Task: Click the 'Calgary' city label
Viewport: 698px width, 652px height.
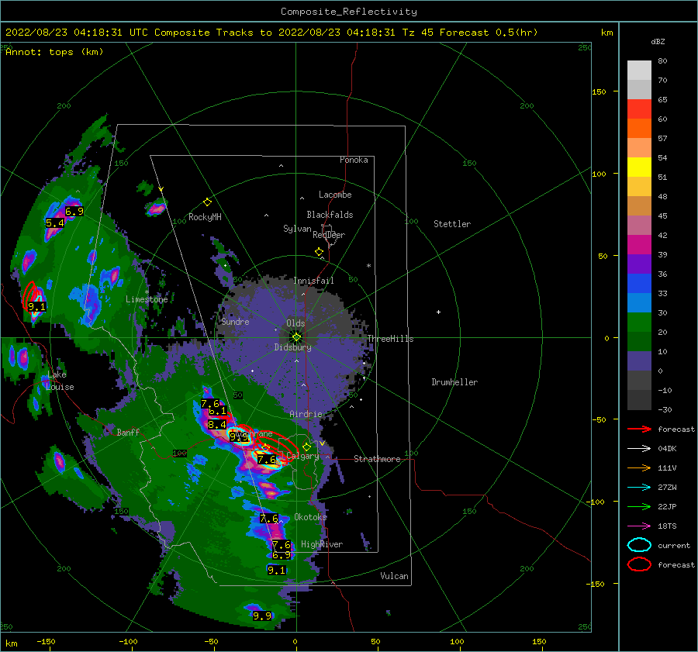Action: [302, 456]
